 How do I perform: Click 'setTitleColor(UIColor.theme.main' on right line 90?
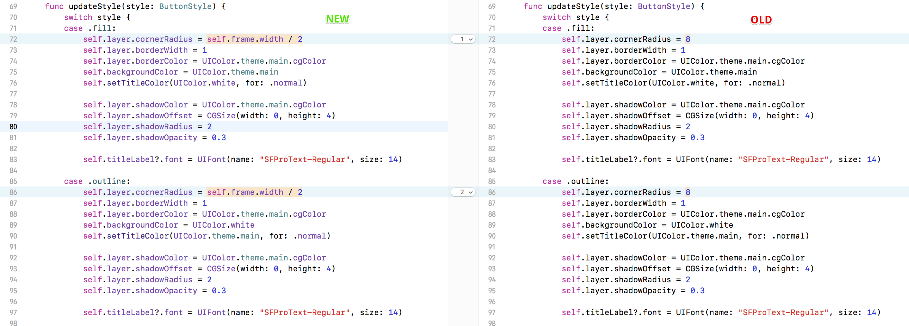tap(662, 236)
